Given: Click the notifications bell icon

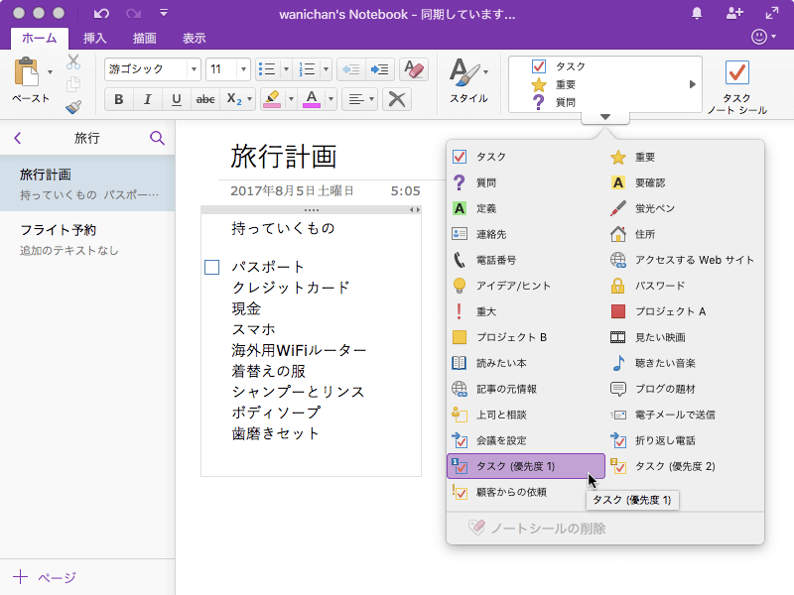Looking at the screenshot, I should pyautogui.click(x=697, y=13).
